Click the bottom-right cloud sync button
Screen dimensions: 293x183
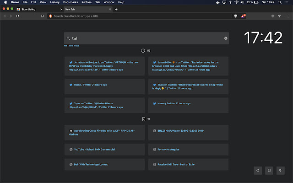click(280, 170)
